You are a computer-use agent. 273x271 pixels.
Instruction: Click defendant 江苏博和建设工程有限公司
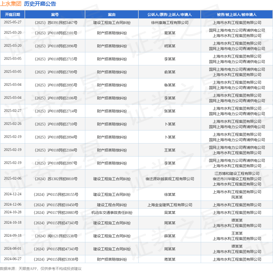tap(237, 173)
